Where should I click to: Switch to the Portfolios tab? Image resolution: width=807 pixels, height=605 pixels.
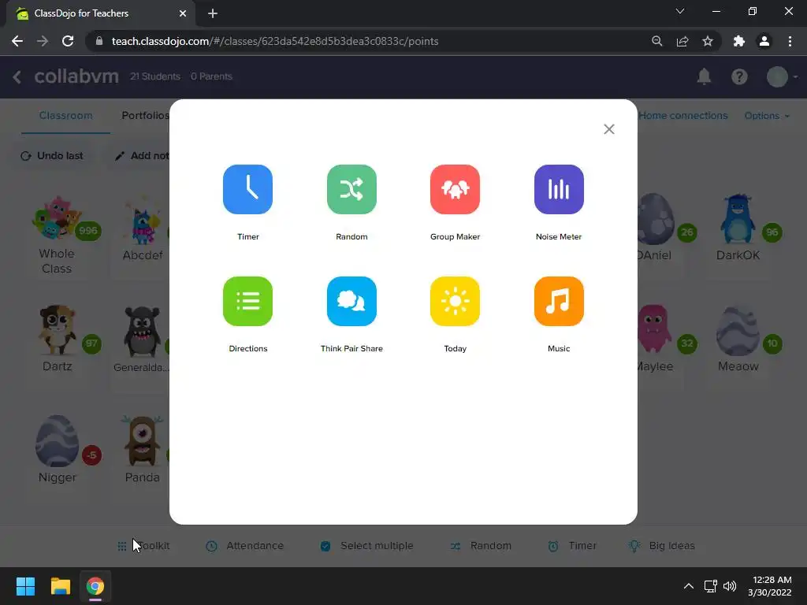pos(145,116)
